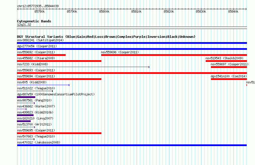Select the red bar under nsv519543
The image size is (255, 165).
[x=226, y=61]
